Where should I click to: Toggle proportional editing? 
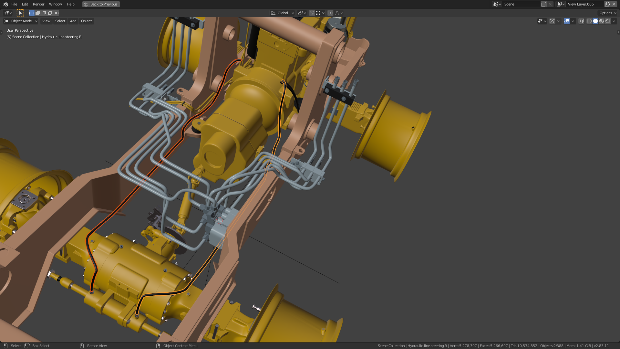[330, 13]
